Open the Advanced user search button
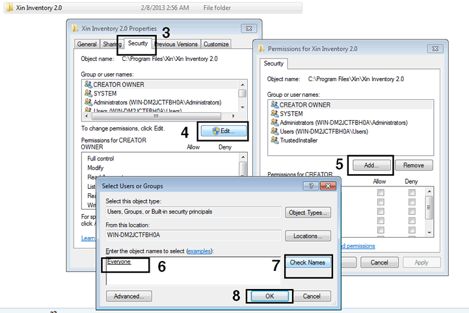 (129, 296)
